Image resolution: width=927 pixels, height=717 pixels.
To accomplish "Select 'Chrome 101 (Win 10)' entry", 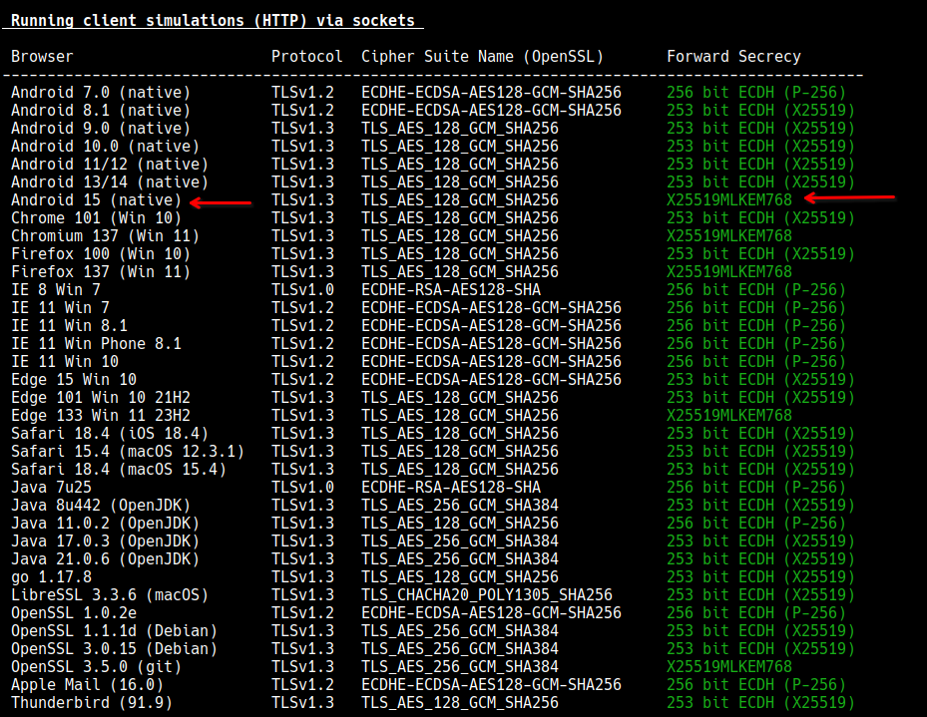I will pos(97,218).
